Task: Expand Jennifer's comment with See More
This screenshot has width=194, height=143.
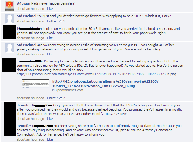Action: (x=121, y=114)
